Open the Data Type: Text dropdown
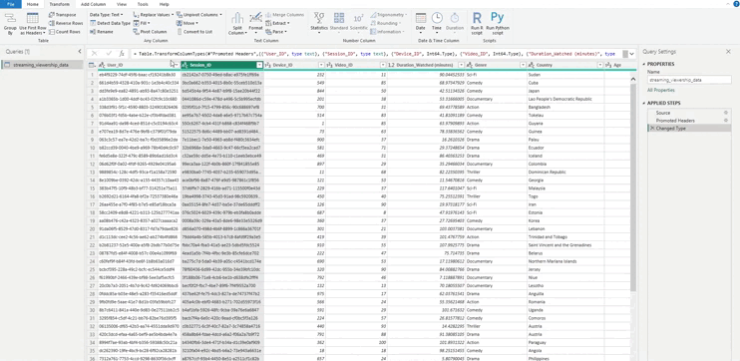Viewport: 740px width, 361px height. click(106, 15)
